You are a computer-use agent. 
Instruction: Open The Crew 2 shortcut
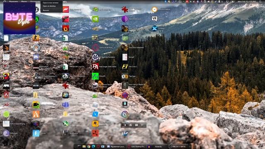point(125,67)
